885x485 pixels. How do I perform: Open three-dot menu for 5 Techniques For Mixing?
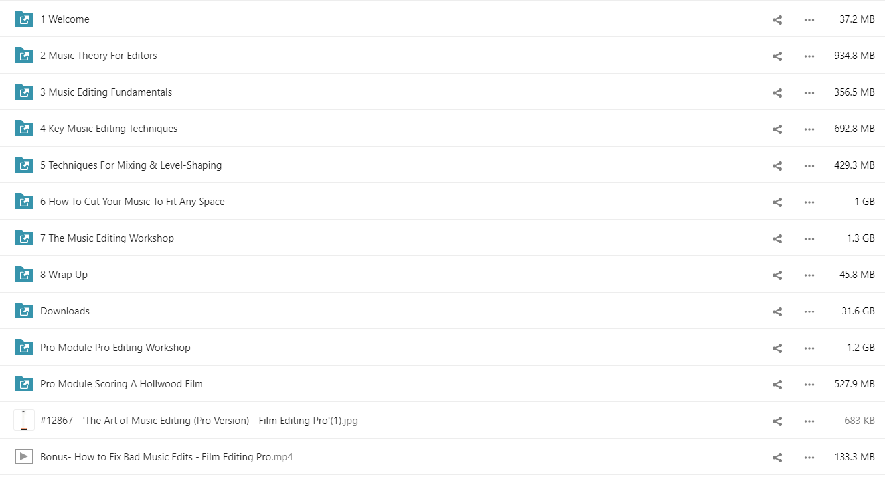(809, 166)
